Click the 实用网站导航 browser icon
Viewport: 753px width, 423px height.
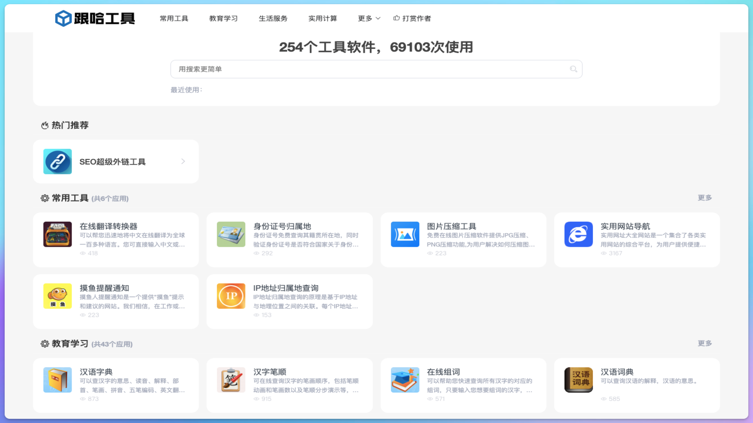[x=578, y=234]
